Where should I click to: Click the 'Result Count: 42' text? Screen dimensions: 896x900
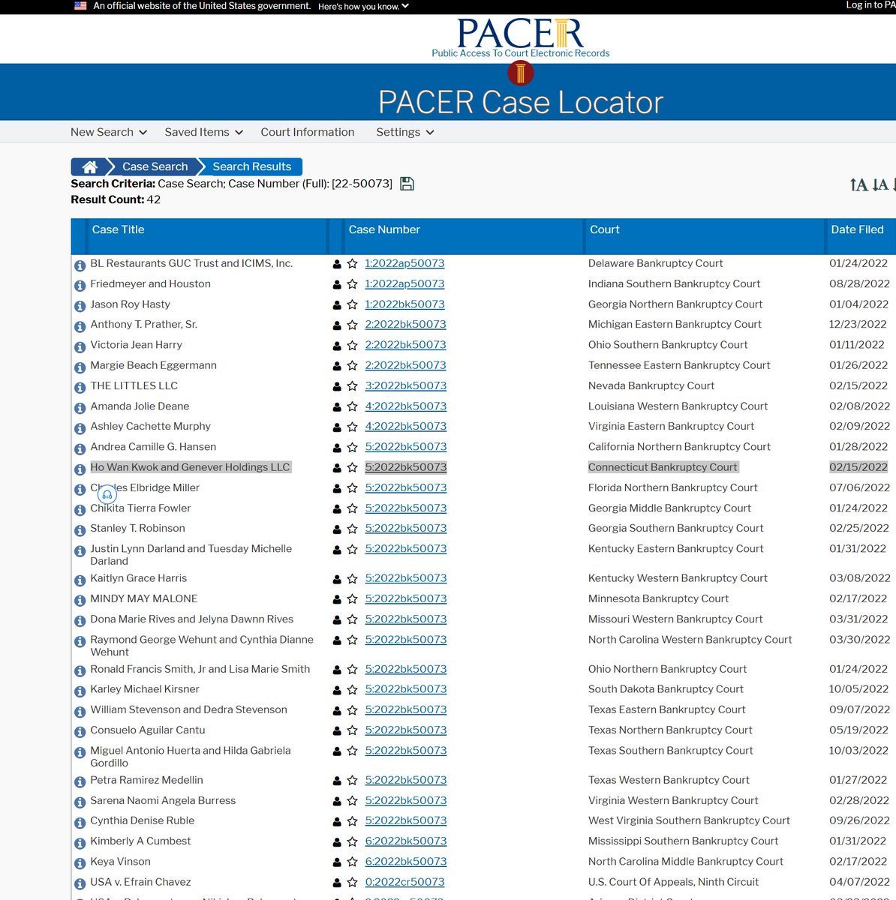coord(116,199)
